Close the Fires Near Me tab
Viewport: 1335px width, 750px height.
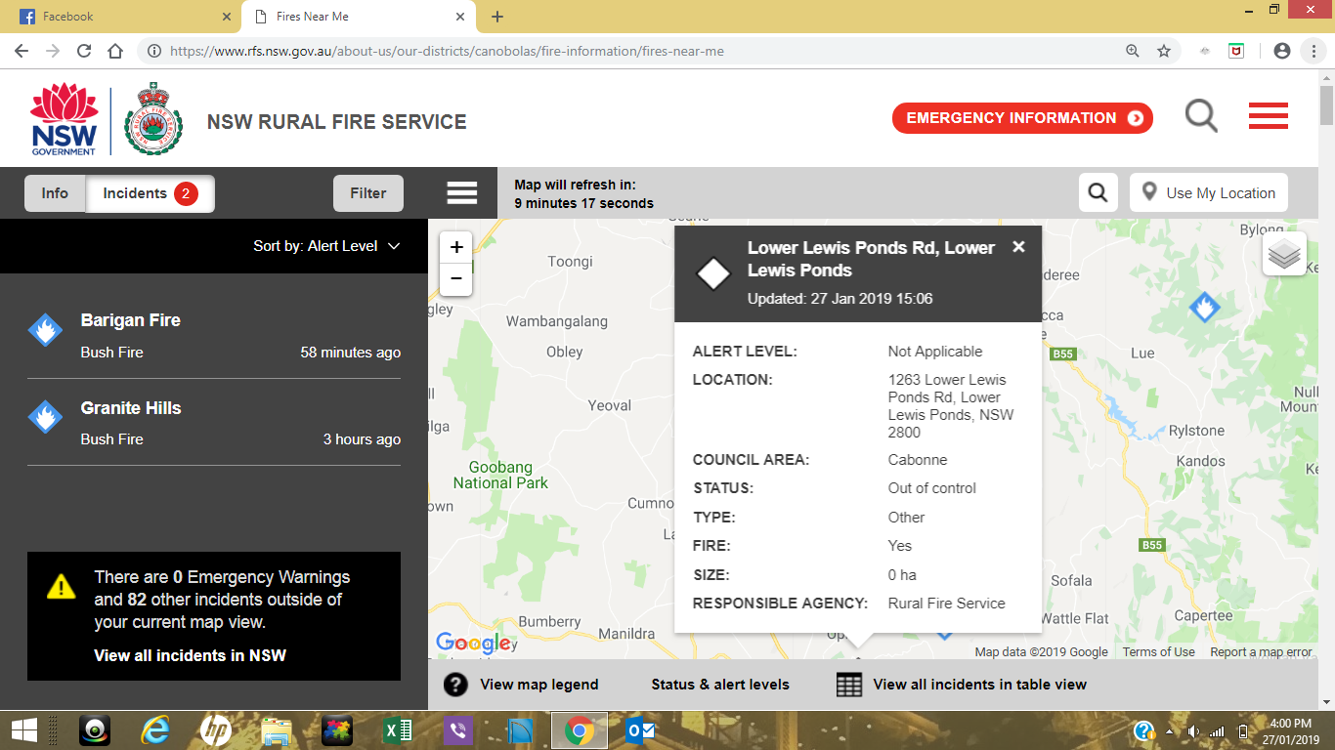point(459,17)
